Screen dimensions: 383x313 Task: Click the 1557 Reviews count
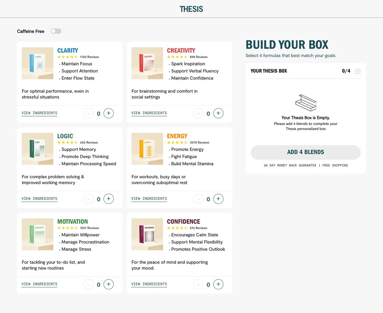point(89,228)
